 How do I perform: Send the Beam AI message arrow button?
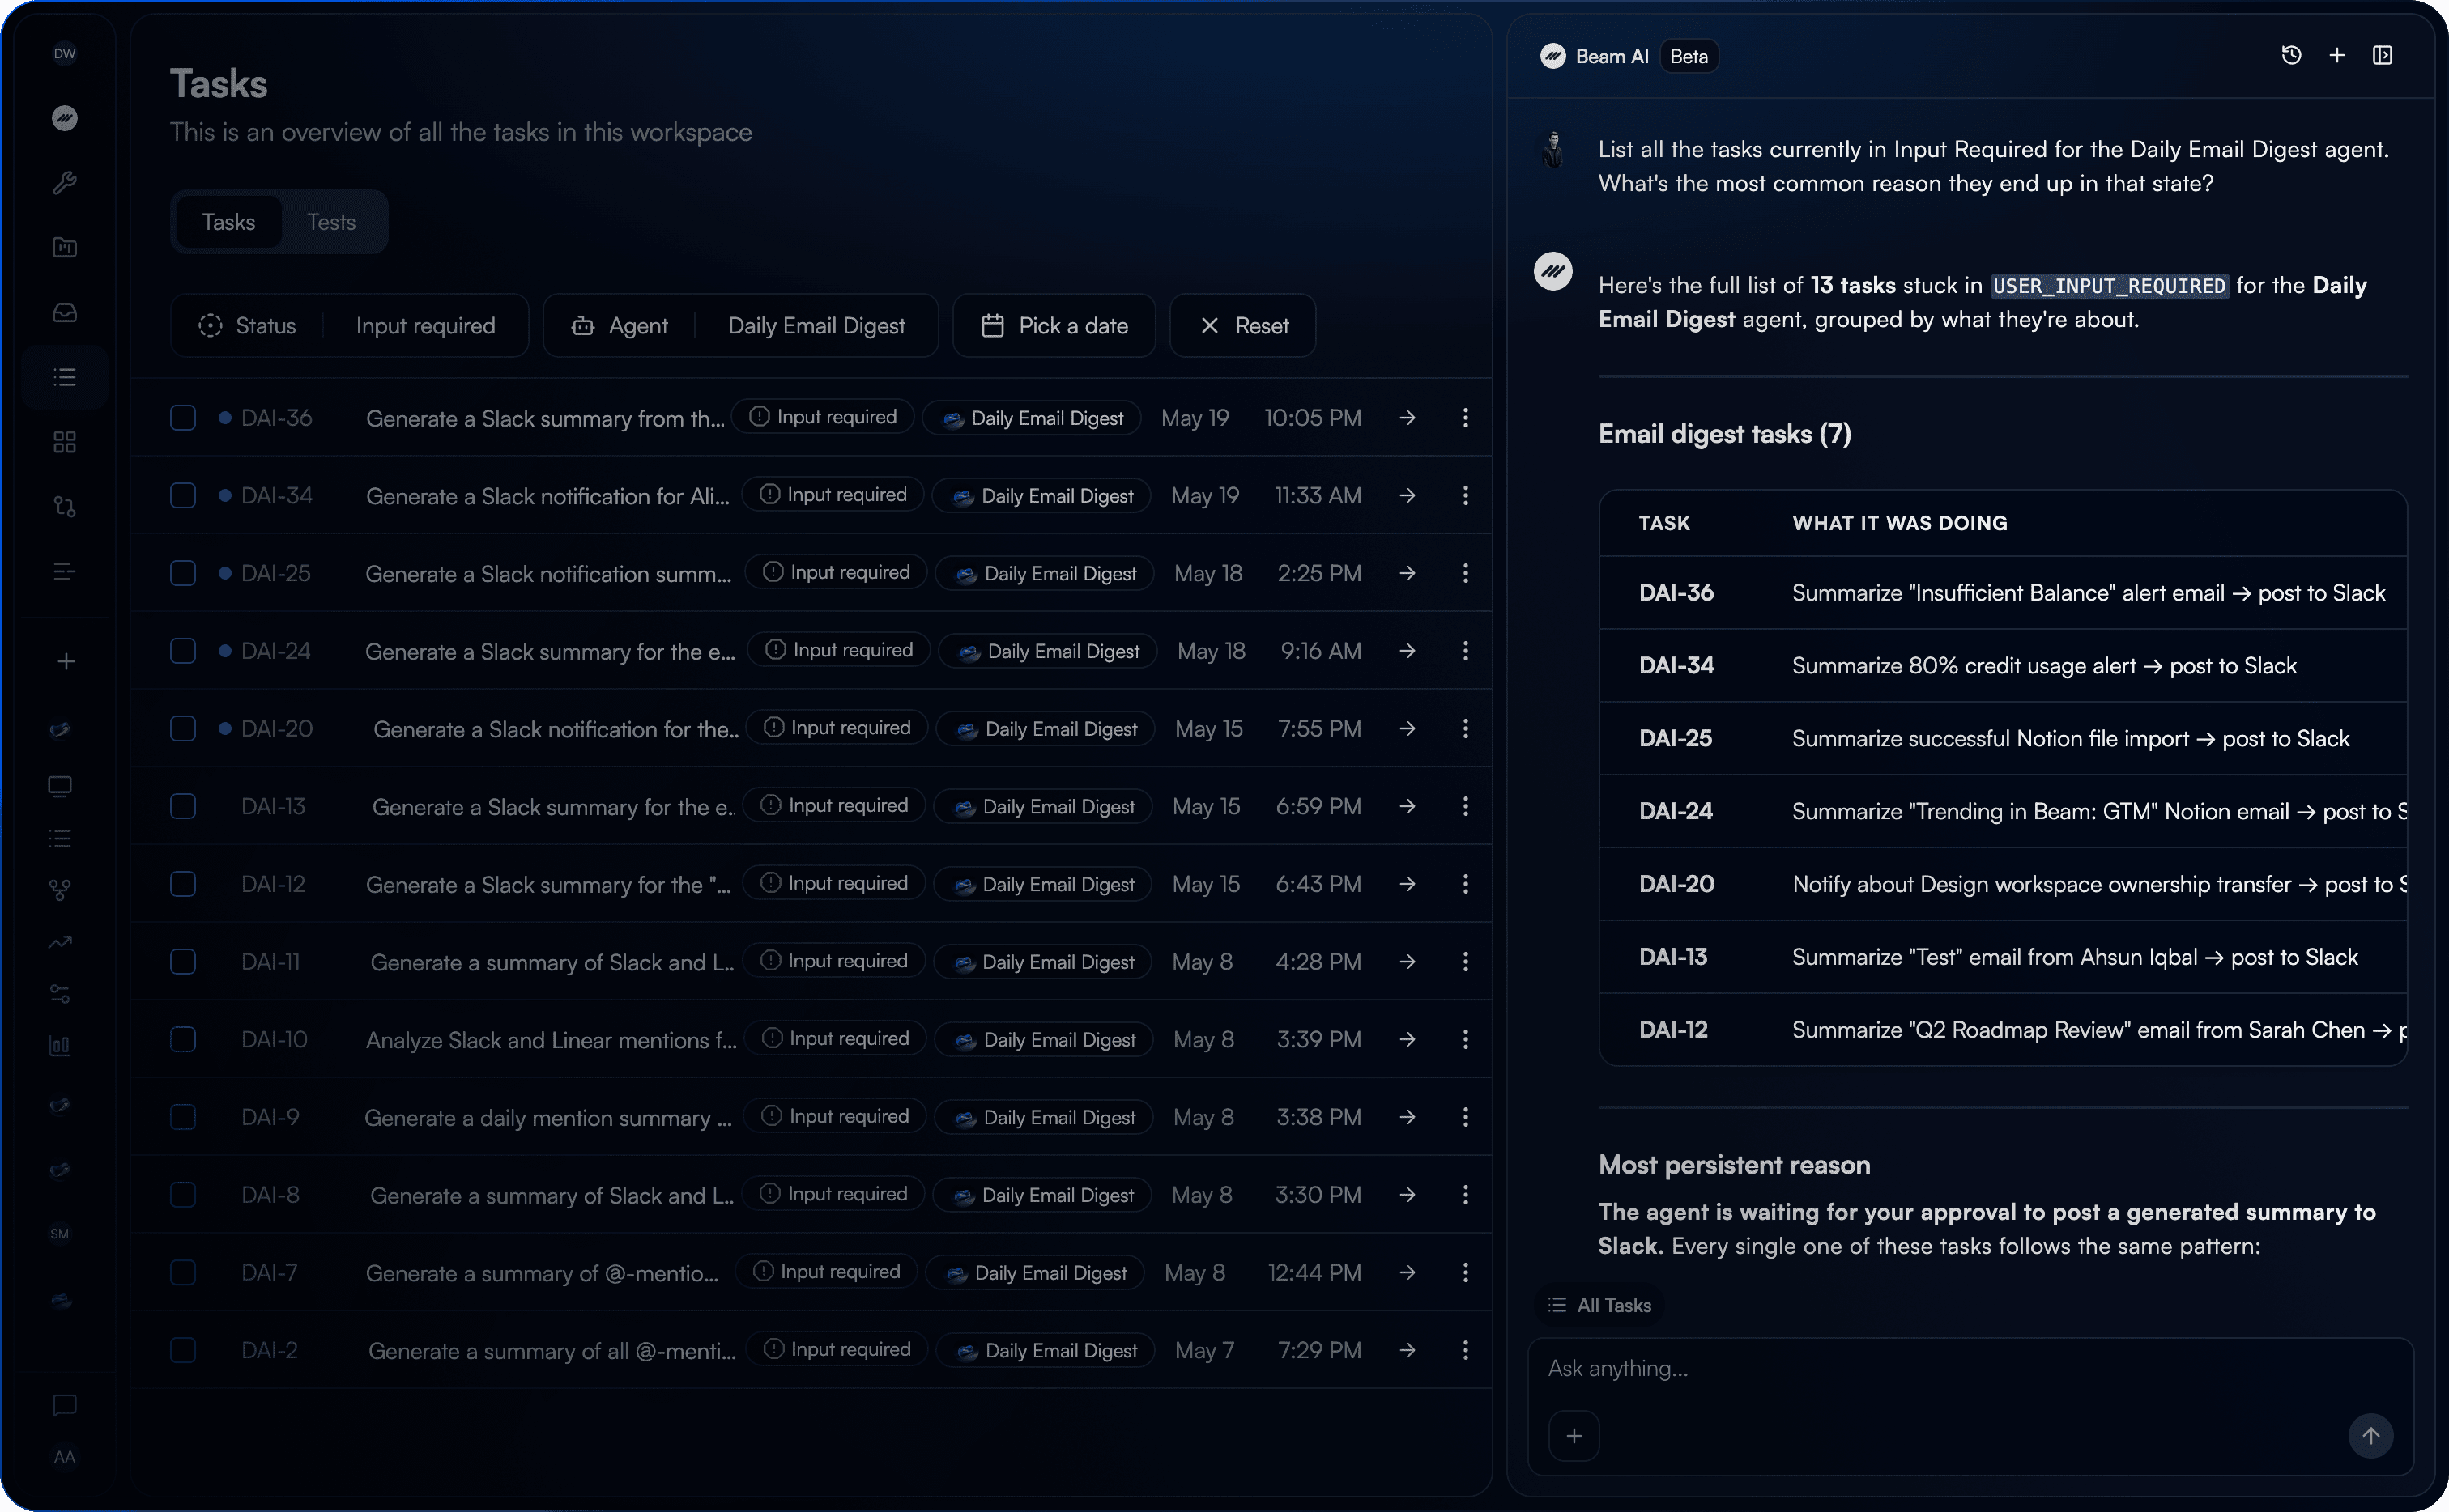2371,1436
